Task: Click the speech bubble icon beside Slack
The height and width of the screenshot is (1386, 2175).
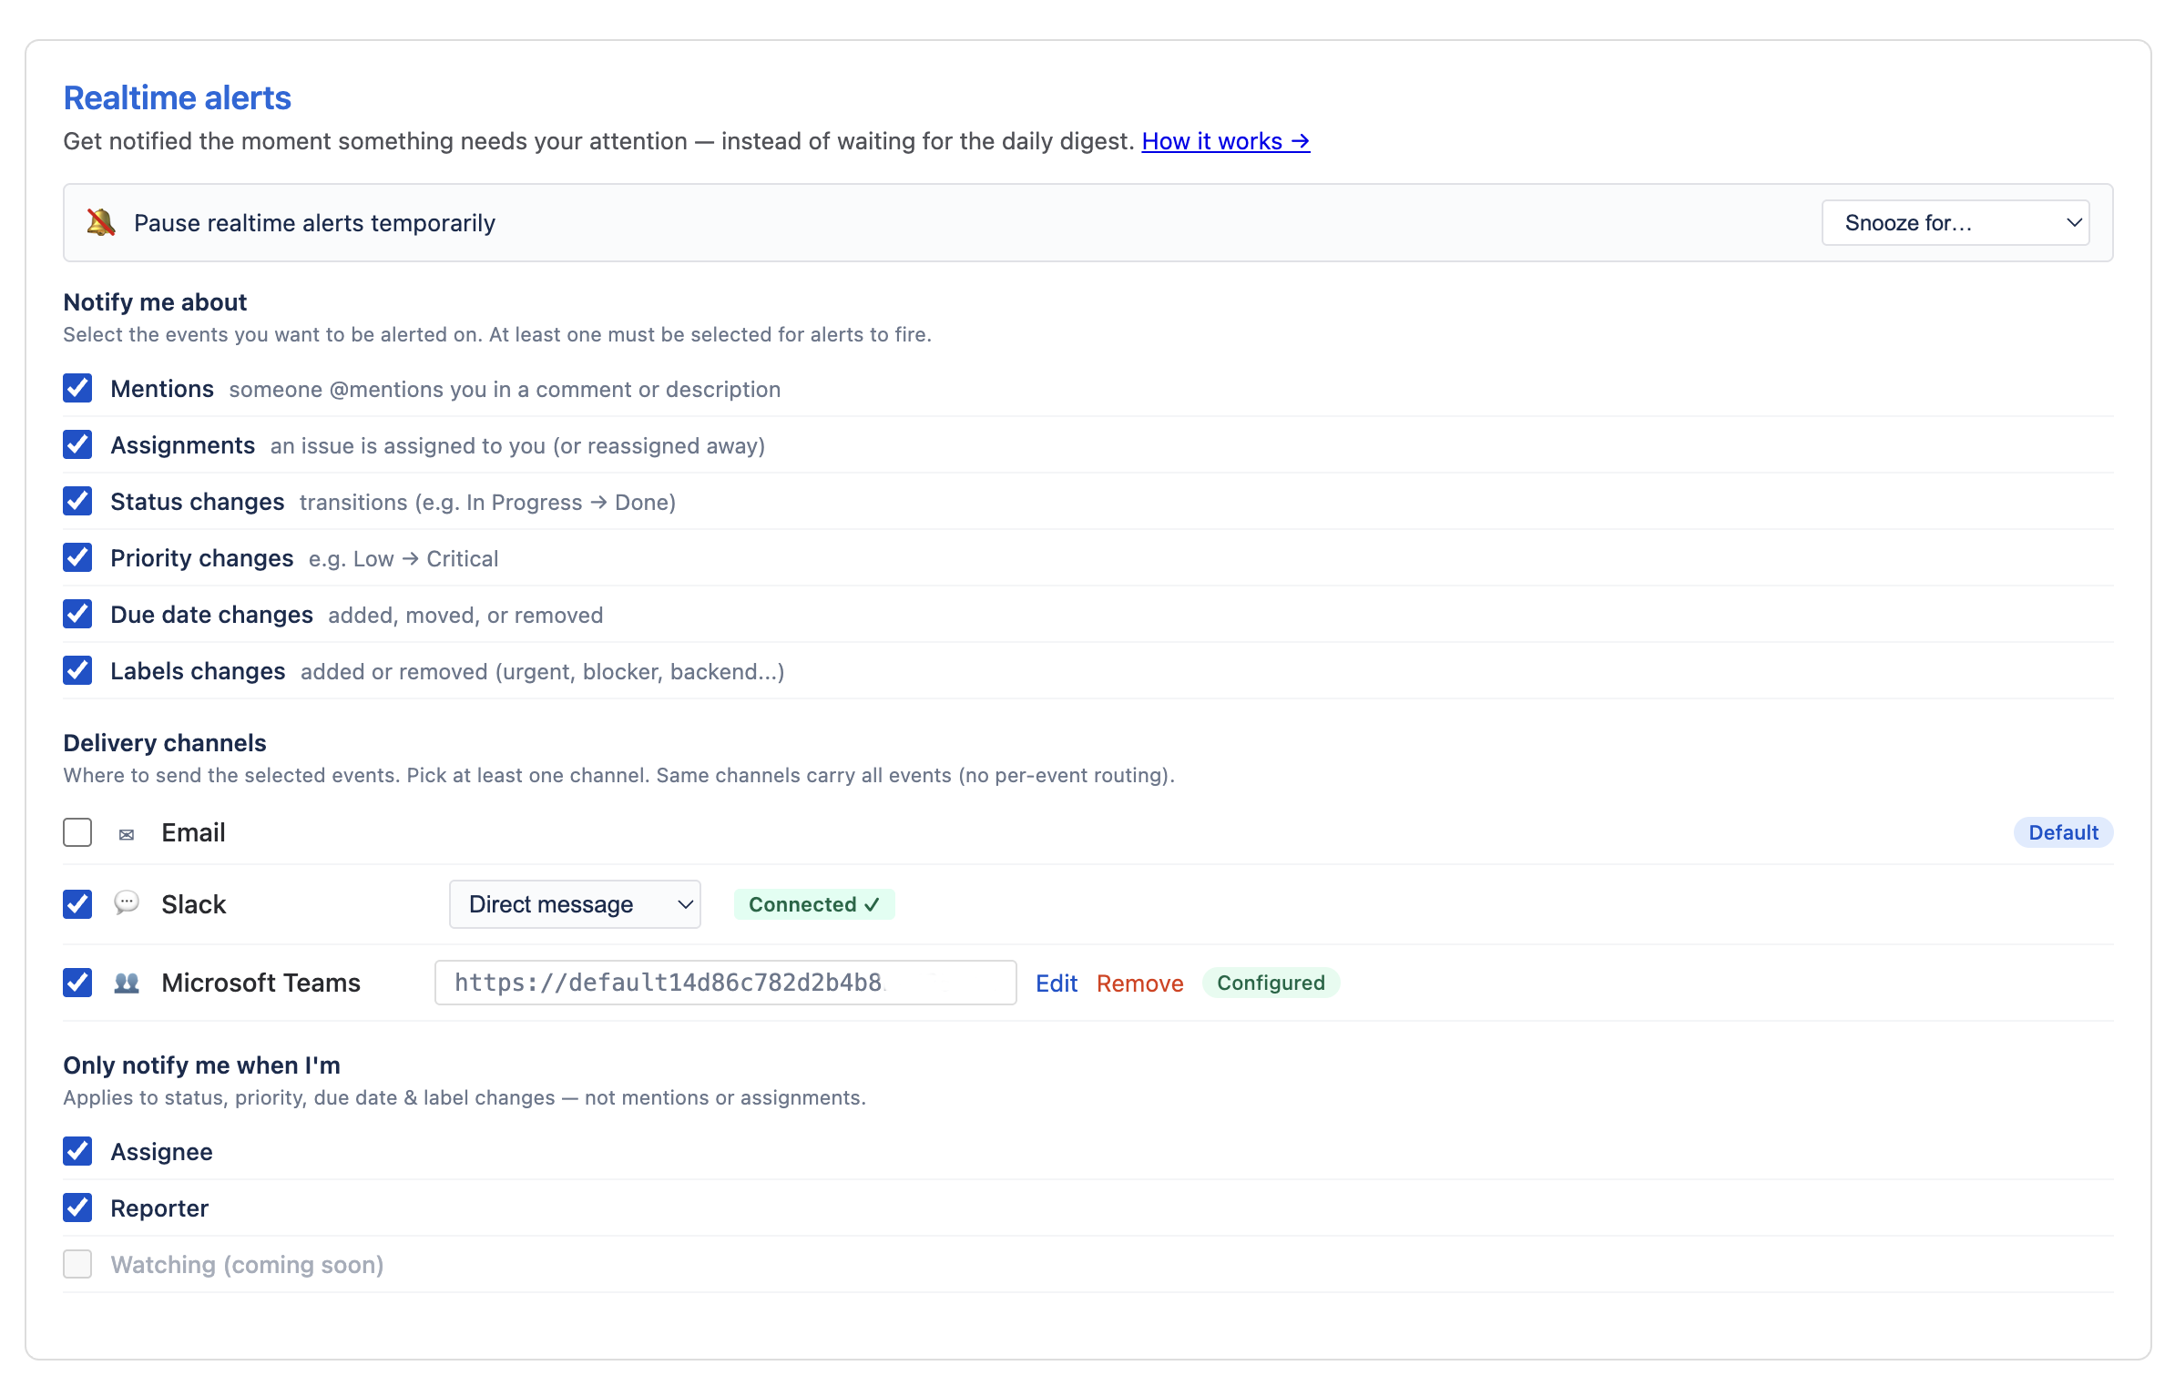Action: [127, 903]
